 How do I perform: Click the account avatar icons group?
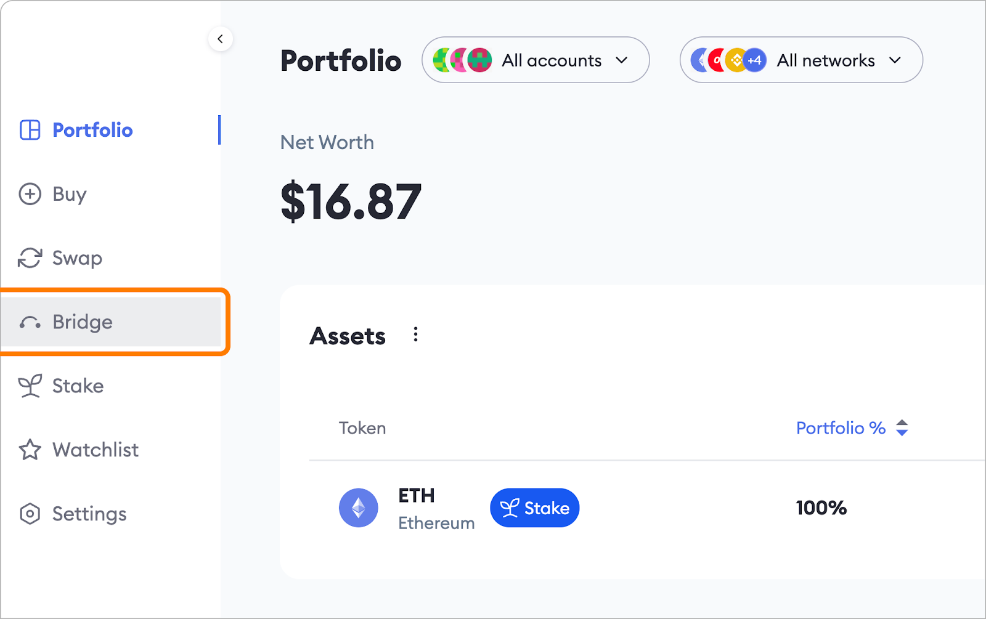(x=462, y=60)
